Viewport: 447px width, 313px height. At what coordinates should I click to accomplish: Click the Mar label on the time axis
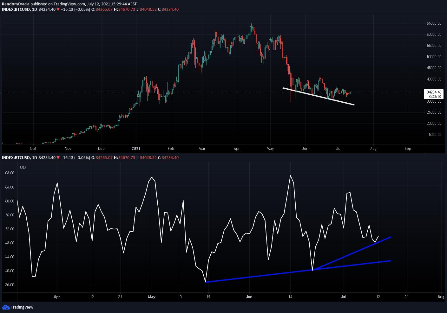202,149
